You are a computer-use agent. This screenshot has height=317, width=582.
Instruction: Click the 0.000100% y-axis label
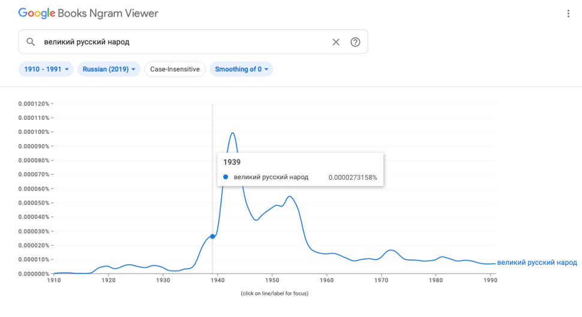34,132
